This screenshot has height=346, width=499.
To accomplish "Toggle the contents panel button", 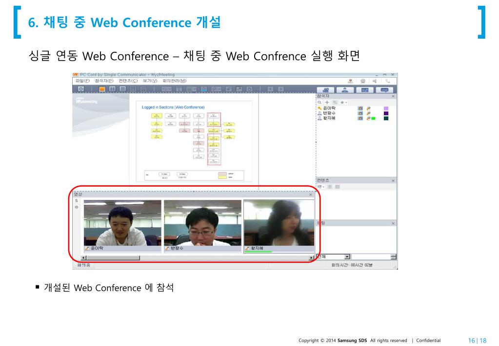I will click(365, 90).
